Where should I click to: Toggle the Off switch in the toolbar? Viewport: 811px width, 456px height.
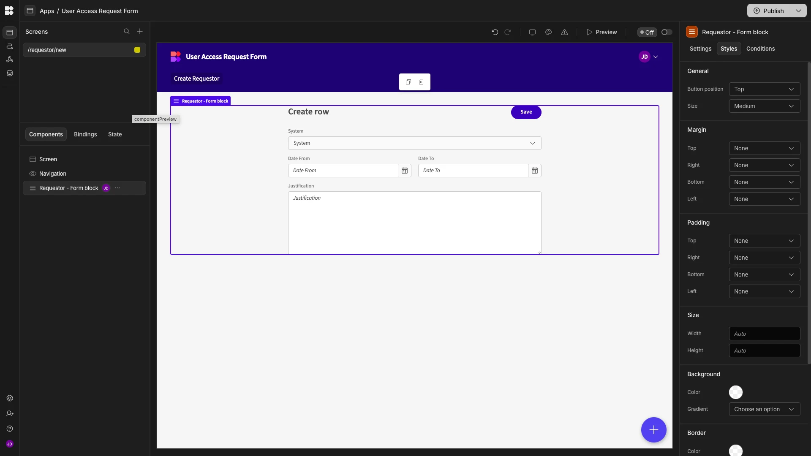click(x=667, y=32)
